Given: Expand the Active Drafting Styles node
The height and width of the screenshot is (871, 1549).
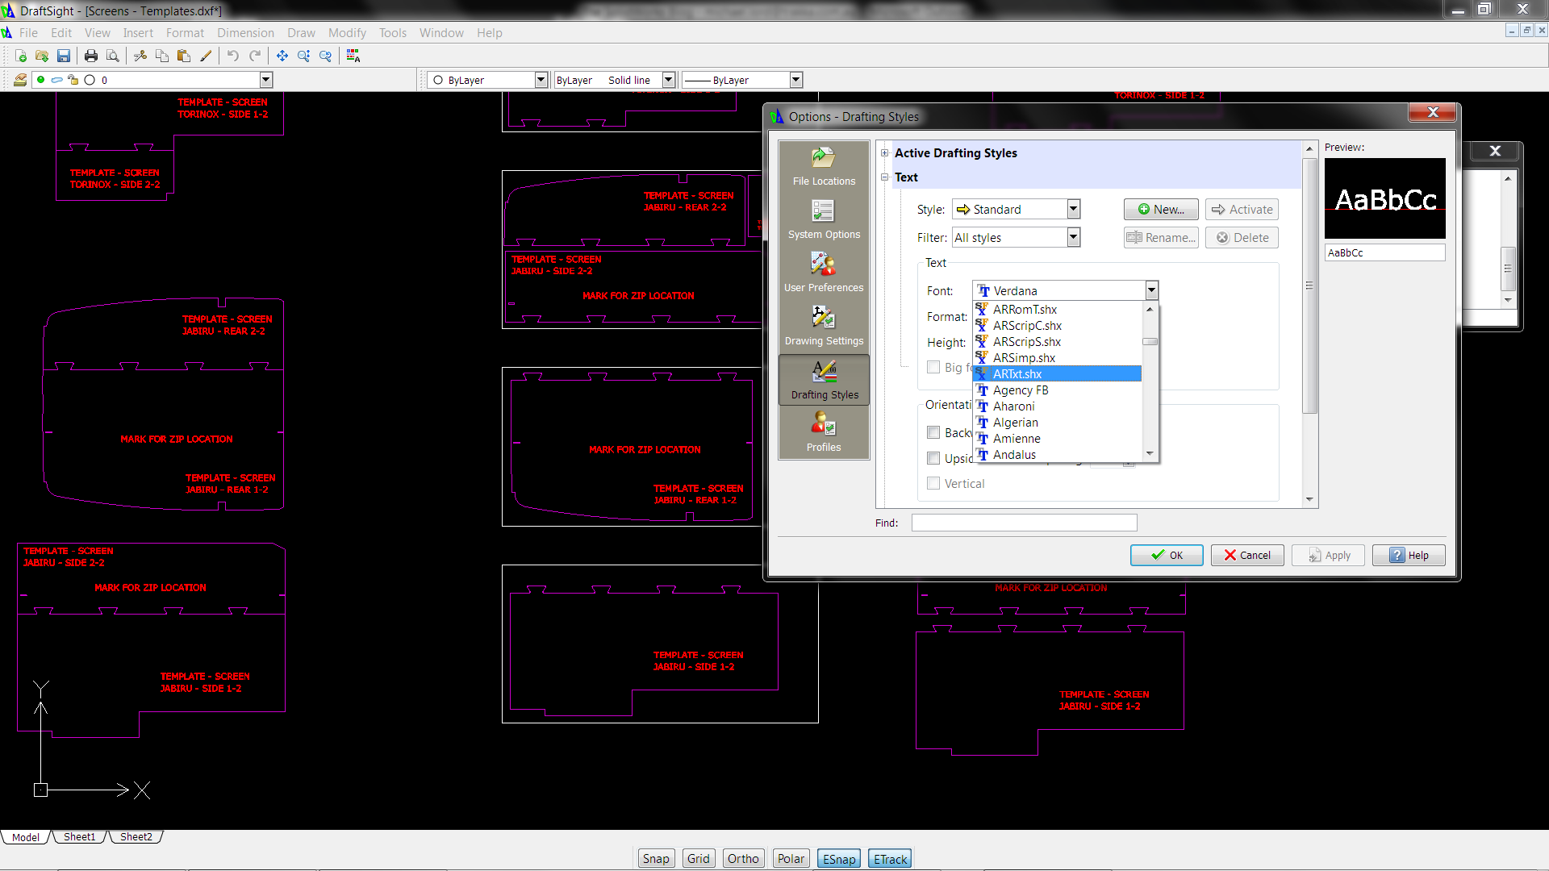Looking at the screenshot, I should (x=885, y=153).
